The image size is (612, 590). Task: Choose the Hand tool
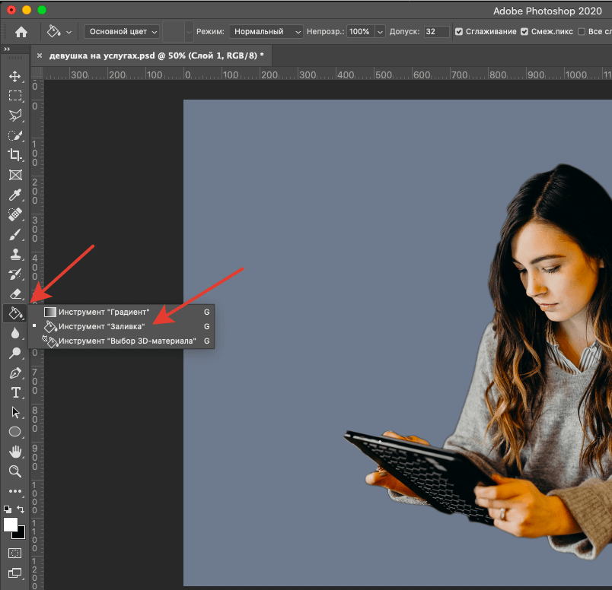click(x=14, y=452)
